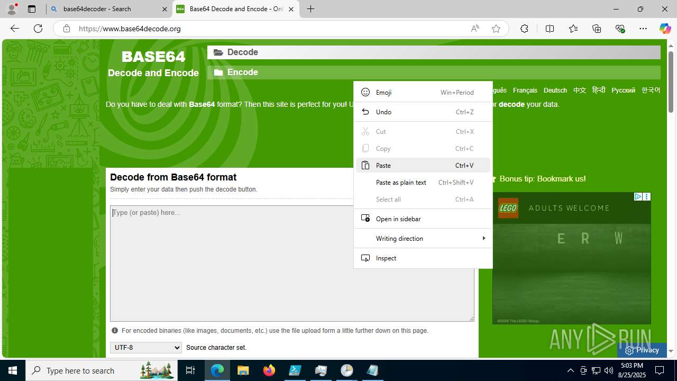This screenshot has height=381, width=677.
Task: Choose Open in sidebar menu item
Action: click(423, 219)
